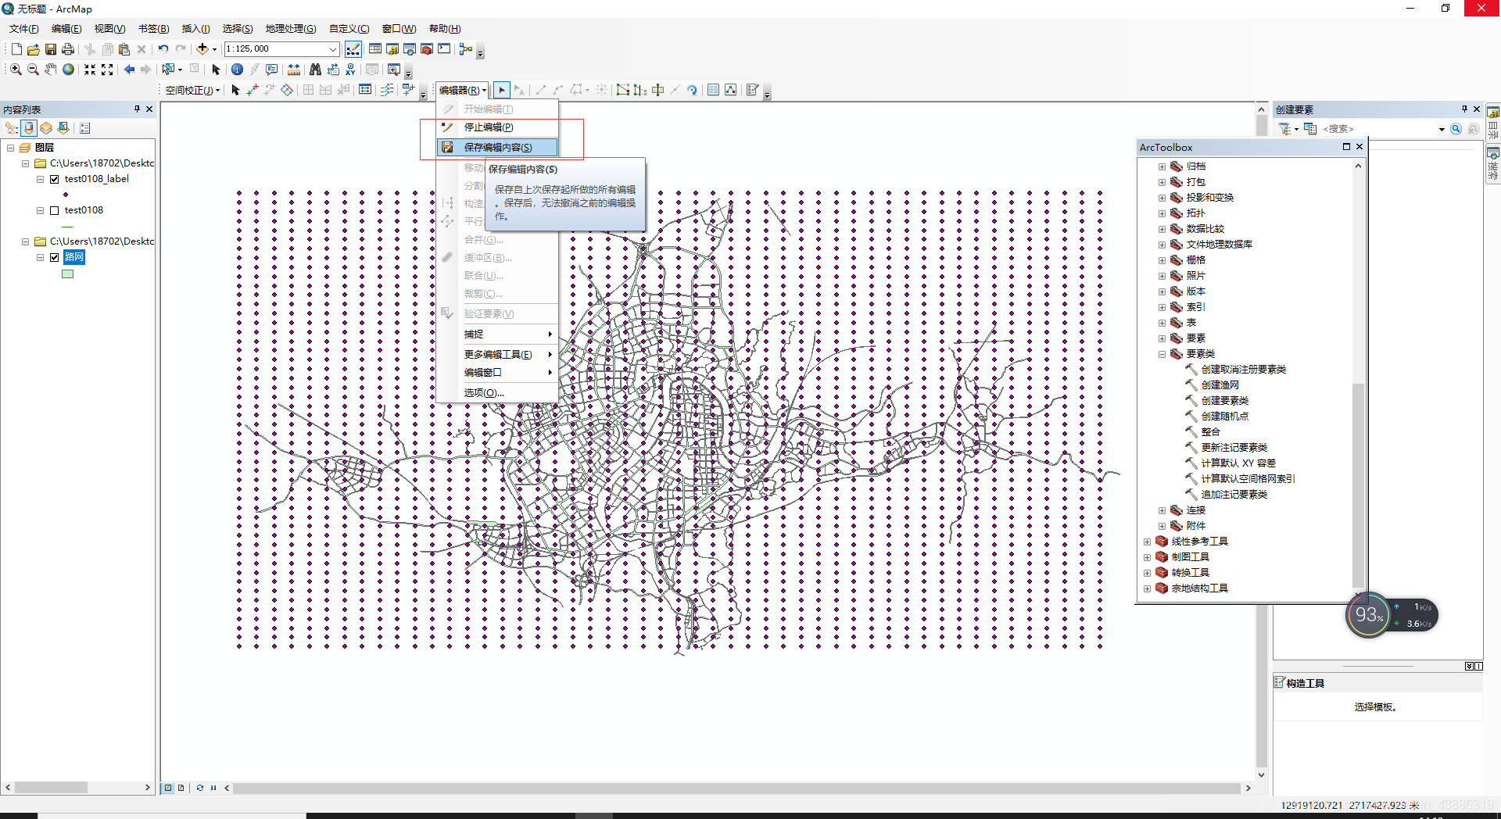Image resolution: width=1501 pixels, height=819 pixels.
Task: Click 停止编辑(P) in the Editor menu
Action: (x=497, y=127)
